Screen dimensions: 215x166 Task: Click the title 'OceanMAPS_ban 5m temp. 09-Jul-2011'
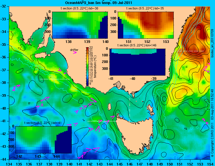pyautogui.click(x=99, y=3)
